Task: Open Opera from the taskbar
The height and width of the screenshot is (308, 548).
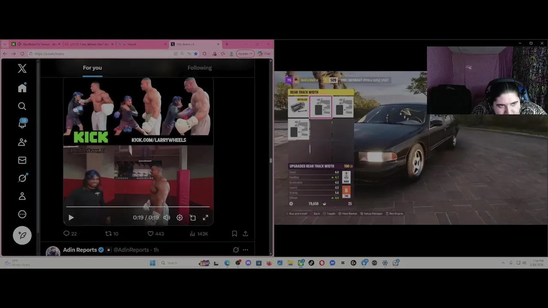Action: coord(322,263)
